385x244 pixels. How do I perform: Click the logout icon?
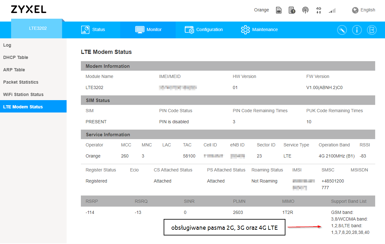[x=372, y=30]
